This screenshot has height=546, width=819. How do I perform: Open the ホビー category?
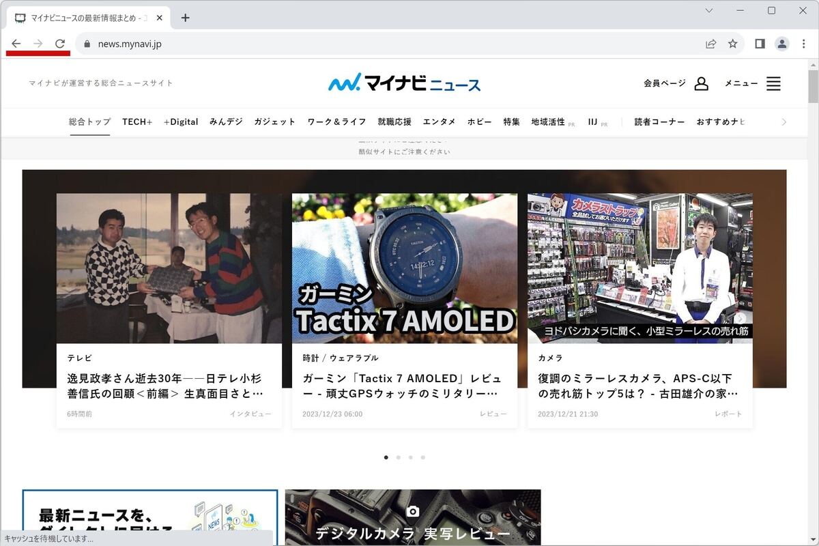coord(479,121)
